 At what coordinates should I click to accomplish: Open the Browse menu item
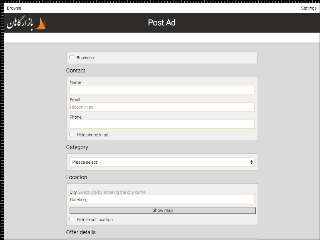(x=14, y=8)
